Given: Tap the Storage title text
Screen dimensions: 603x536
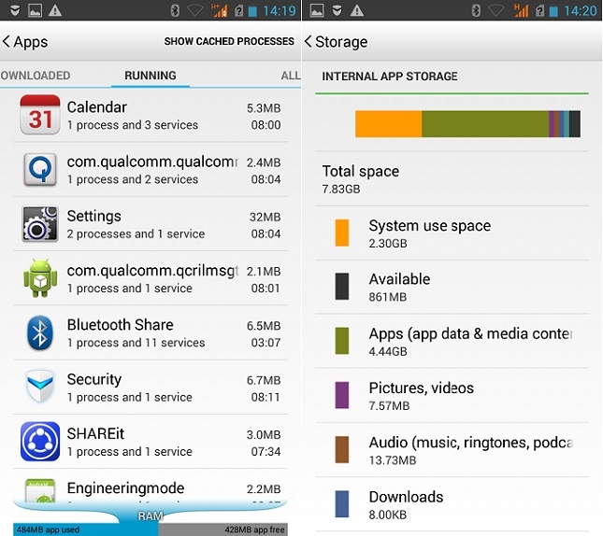Looking at the screenshot, I should click(341, 42).
